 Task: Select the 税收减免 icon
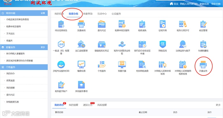(x=142, y=24)
